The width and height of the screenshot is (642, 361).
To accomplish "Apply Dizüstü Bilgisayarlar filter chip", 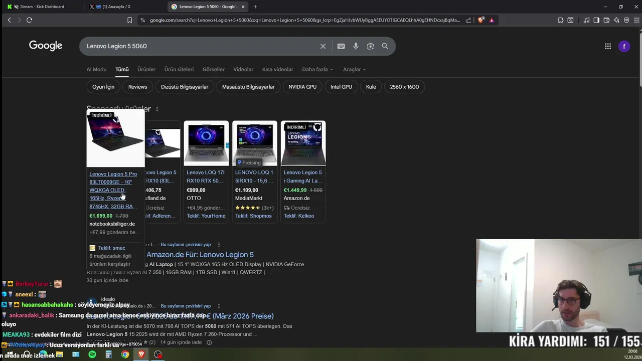I will [x=185, y=87].
